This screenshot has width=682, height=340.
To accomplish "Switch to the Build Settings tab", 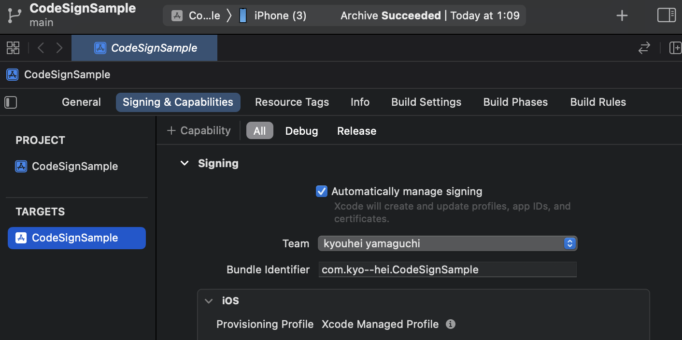I will (426, 102).
